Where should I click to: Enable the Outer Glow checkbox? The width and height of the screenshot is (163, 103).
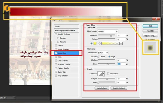pyautogui.click(x=56, y=72)
